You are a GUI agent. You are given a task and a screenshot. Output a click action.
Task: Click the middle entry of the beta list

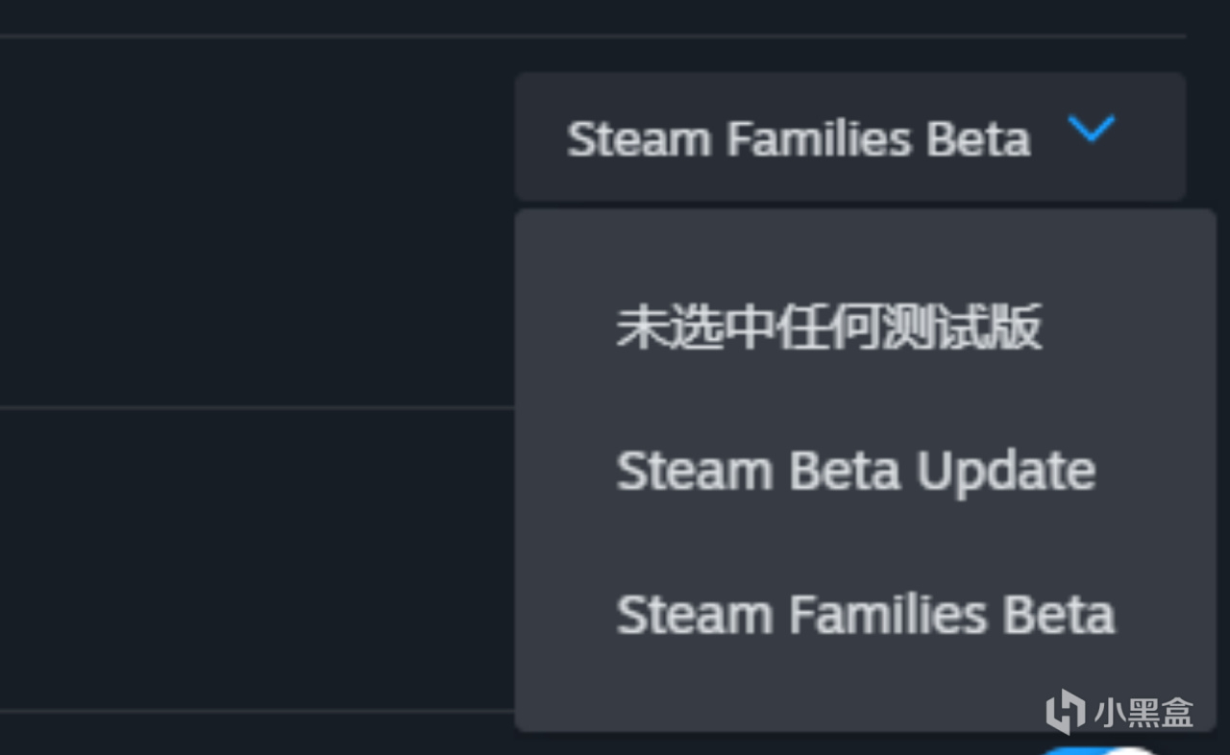pos(855,472)
